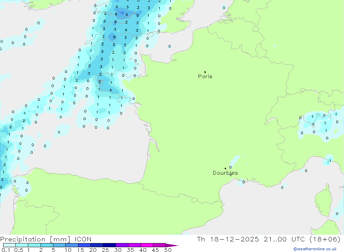The height and width of the screenshot is (252, 344).
Task: Select the Dourbies location dot marker
Action: coord(225,168)
